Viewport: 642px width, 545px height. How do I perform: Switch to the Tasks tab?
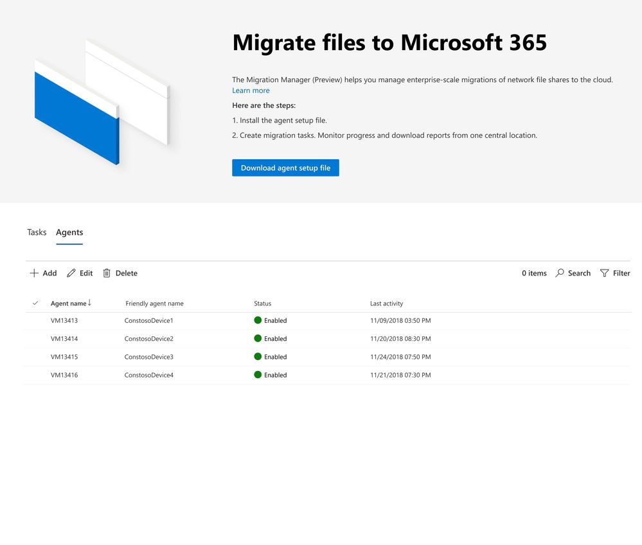coord(37,232)
